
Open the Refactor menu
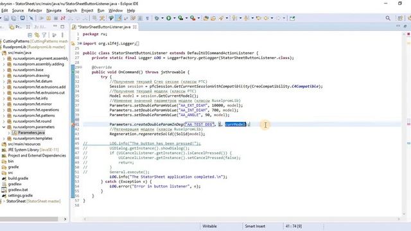[35, 10]
